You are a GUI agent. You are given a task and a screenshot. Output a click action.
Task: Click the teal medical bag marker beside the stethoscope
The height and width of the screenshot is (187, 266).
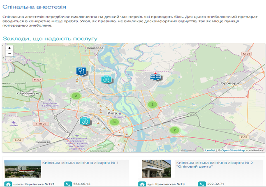[x=106, y=79]
